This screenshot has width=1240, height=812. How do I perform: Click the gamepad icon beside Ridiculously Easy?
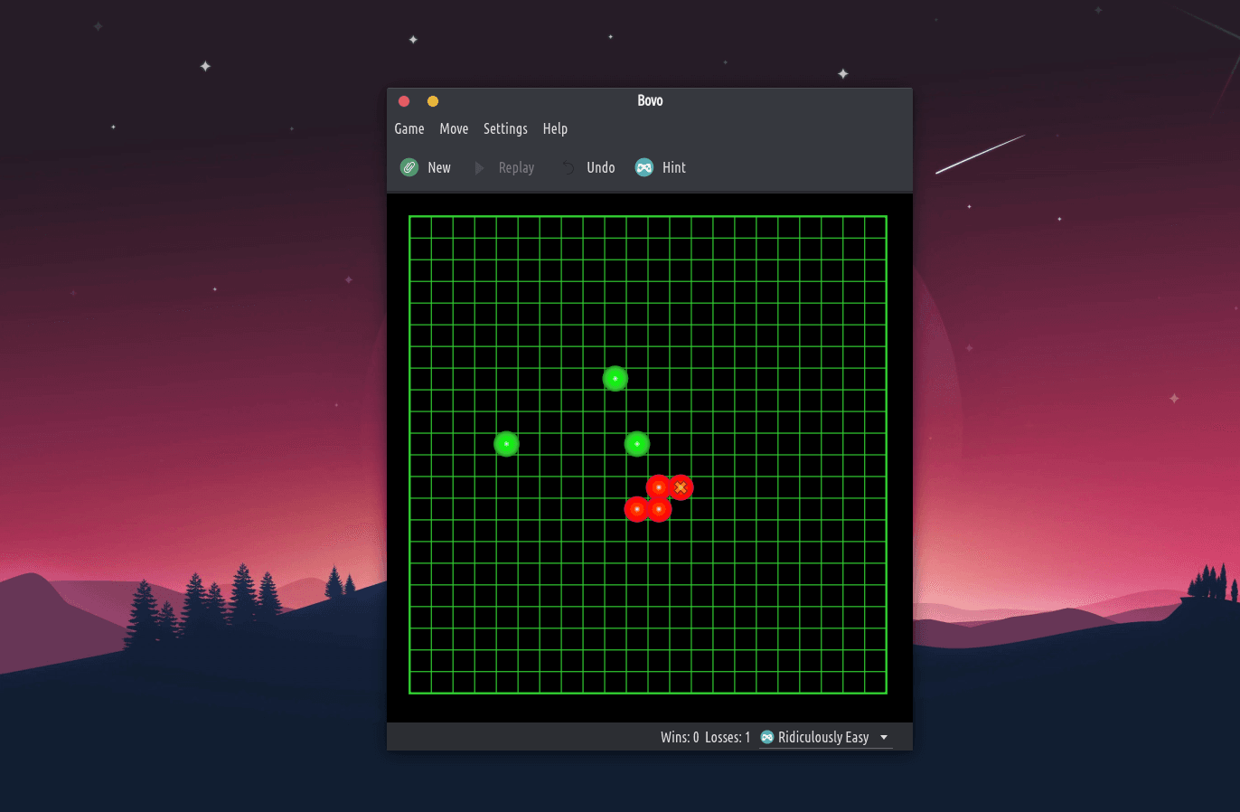767,737
